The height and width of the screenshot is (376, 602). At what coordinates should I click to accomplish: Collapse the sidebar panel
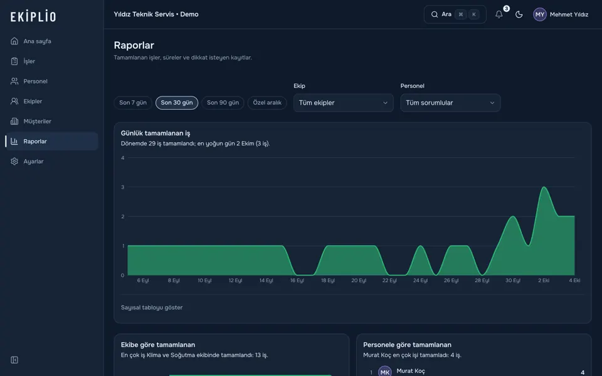coord(14,360)
